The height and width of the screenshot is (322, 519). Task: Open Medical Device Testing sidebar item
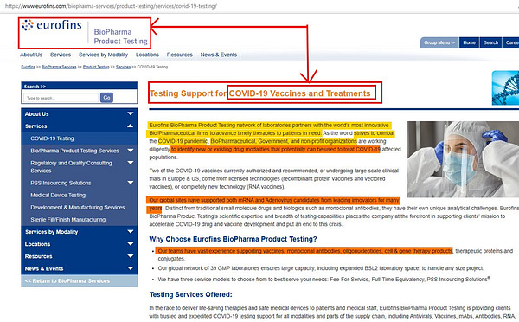[x=58, y=195]
